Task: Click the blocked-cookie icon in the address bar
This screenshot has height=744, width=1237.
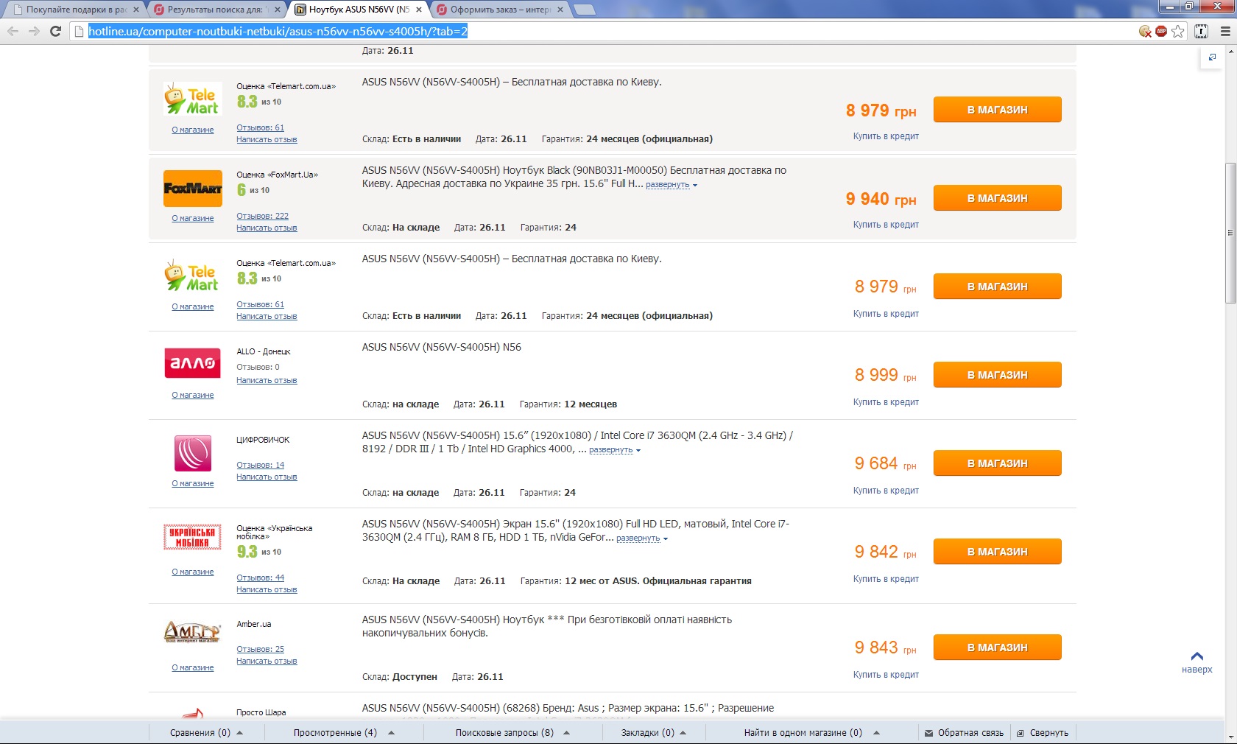Action: [1145, 31]
